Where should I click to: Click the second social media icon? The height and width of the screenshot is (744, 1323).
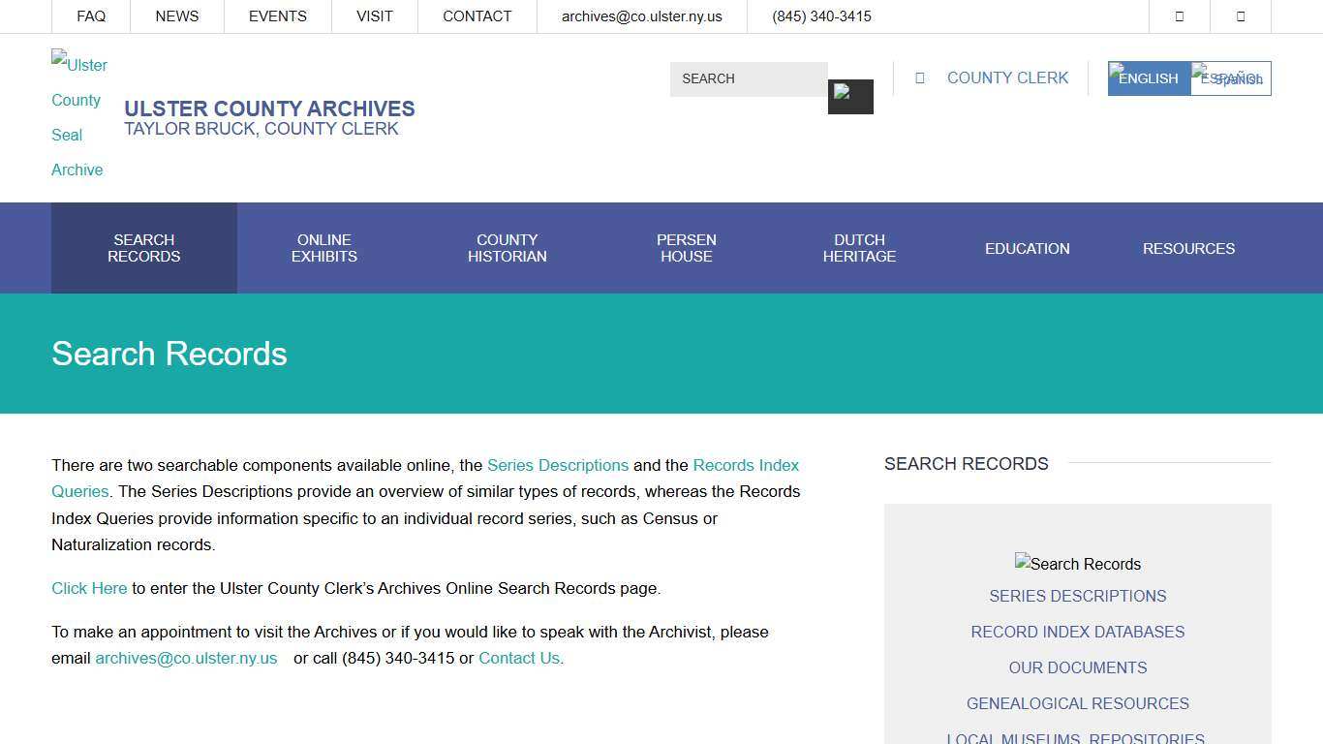1241,15
